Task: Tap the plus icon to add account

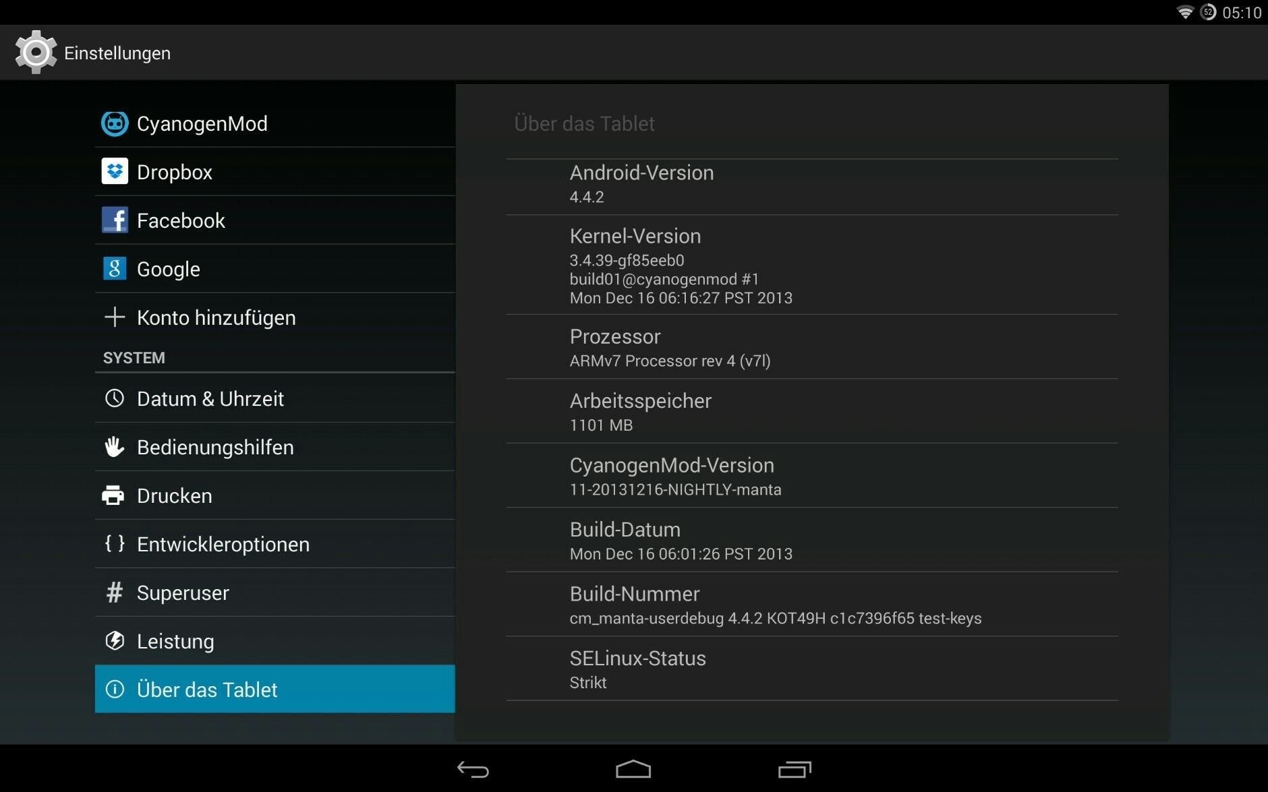Action: 115,317
